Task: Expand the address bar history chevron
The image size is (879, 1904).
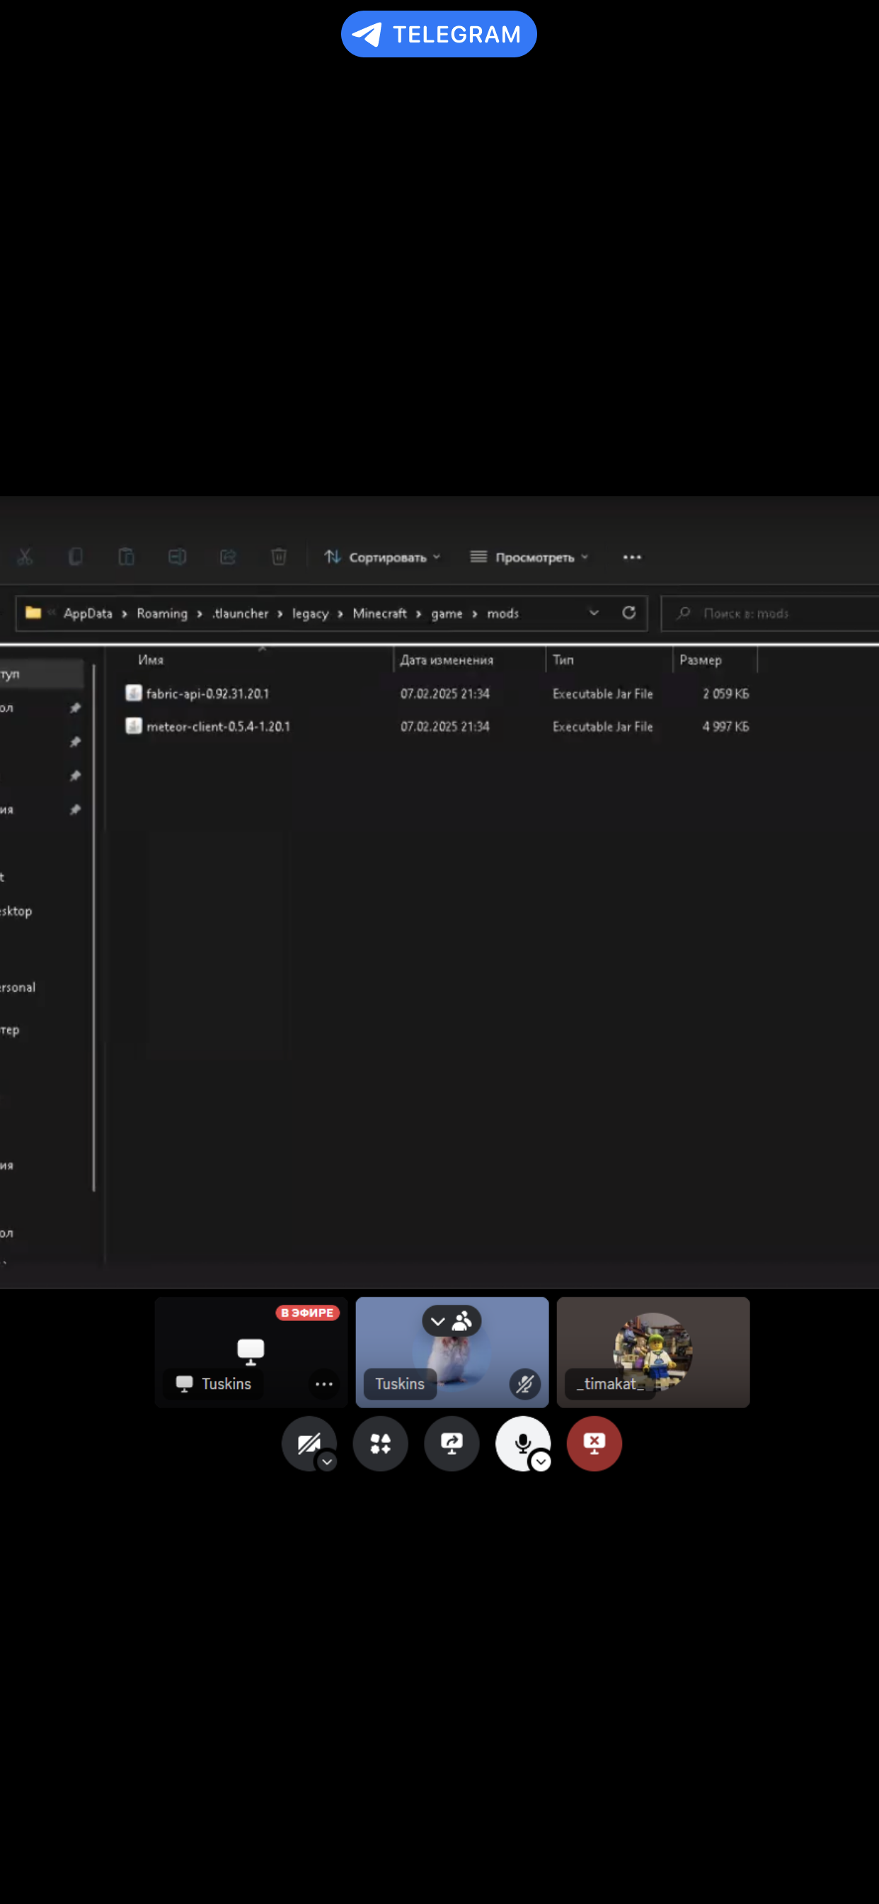Action: 594,613
